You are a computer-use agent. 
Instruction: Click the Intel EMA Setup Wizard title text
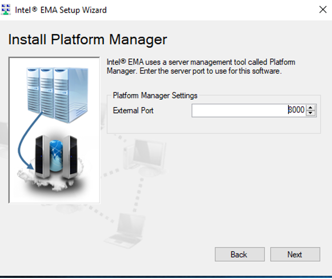point(61,10)
